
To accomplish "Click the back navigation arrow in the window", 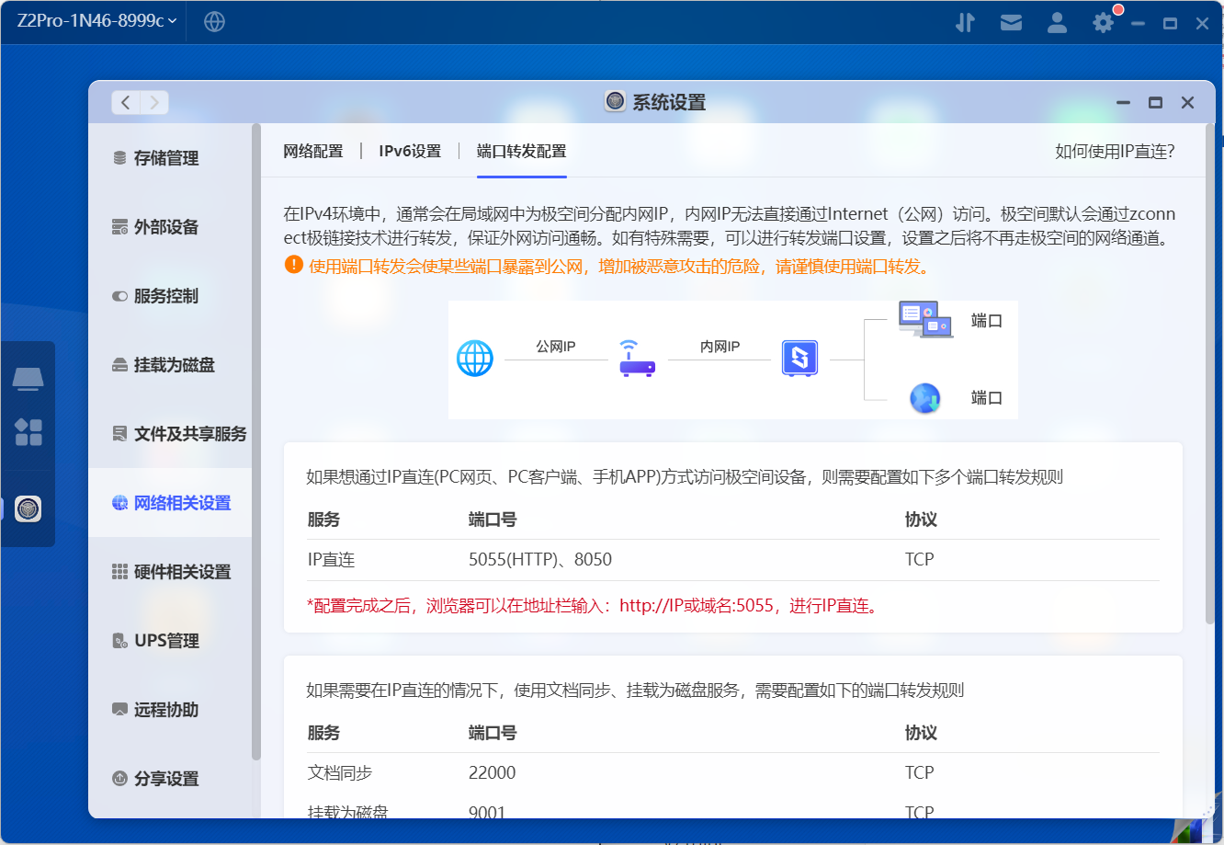I will click(x=125, y=102).
